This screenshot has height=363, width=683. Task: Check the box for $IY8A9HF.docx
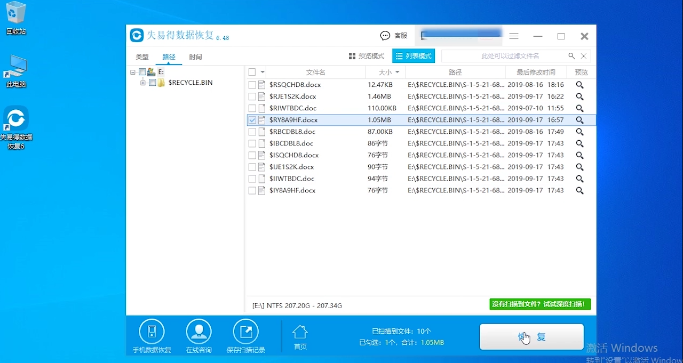pyautogui.click(x=252, y=190)
